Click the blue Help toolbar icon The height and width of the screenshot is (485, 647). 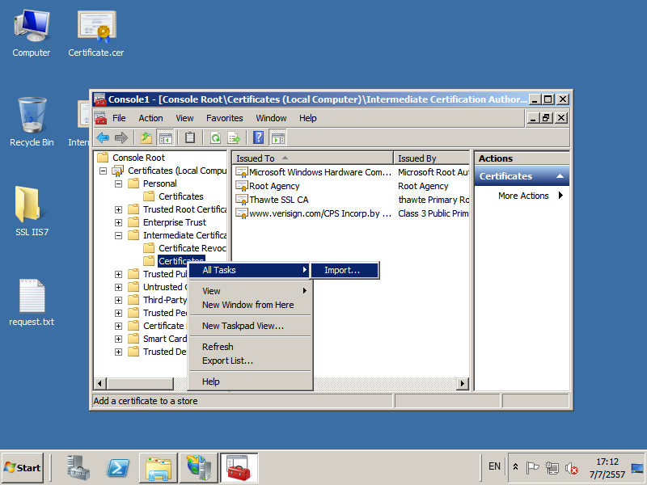coord(258,137)
